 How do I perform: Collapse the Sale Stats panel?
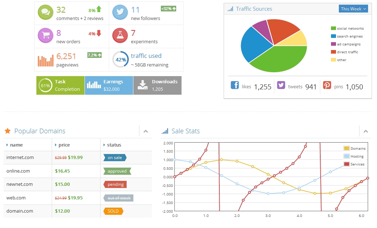click(x=366, y=132)
